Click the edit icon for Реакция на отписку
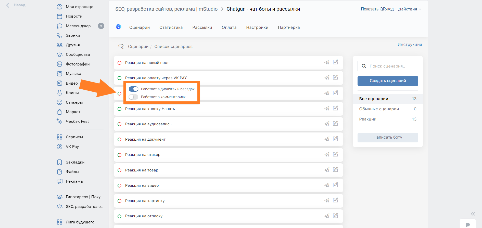Image resolution: width=482 pixels, height=228 pixels. point(335,216)
